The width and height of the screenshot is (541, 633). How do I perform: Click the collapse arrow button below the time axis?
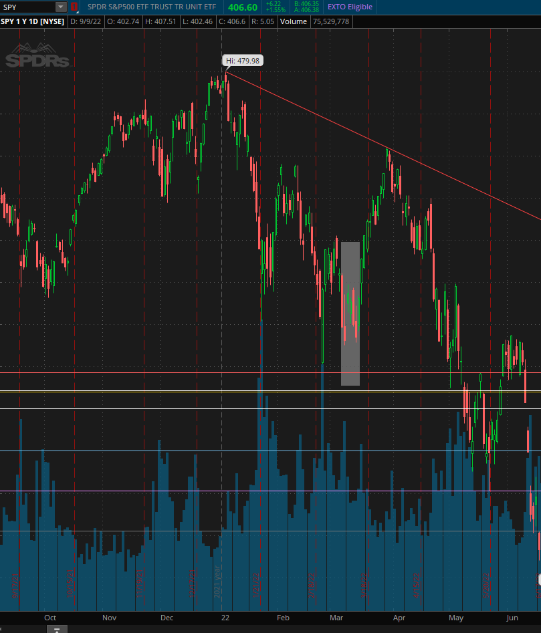click(x=57, y=630)
